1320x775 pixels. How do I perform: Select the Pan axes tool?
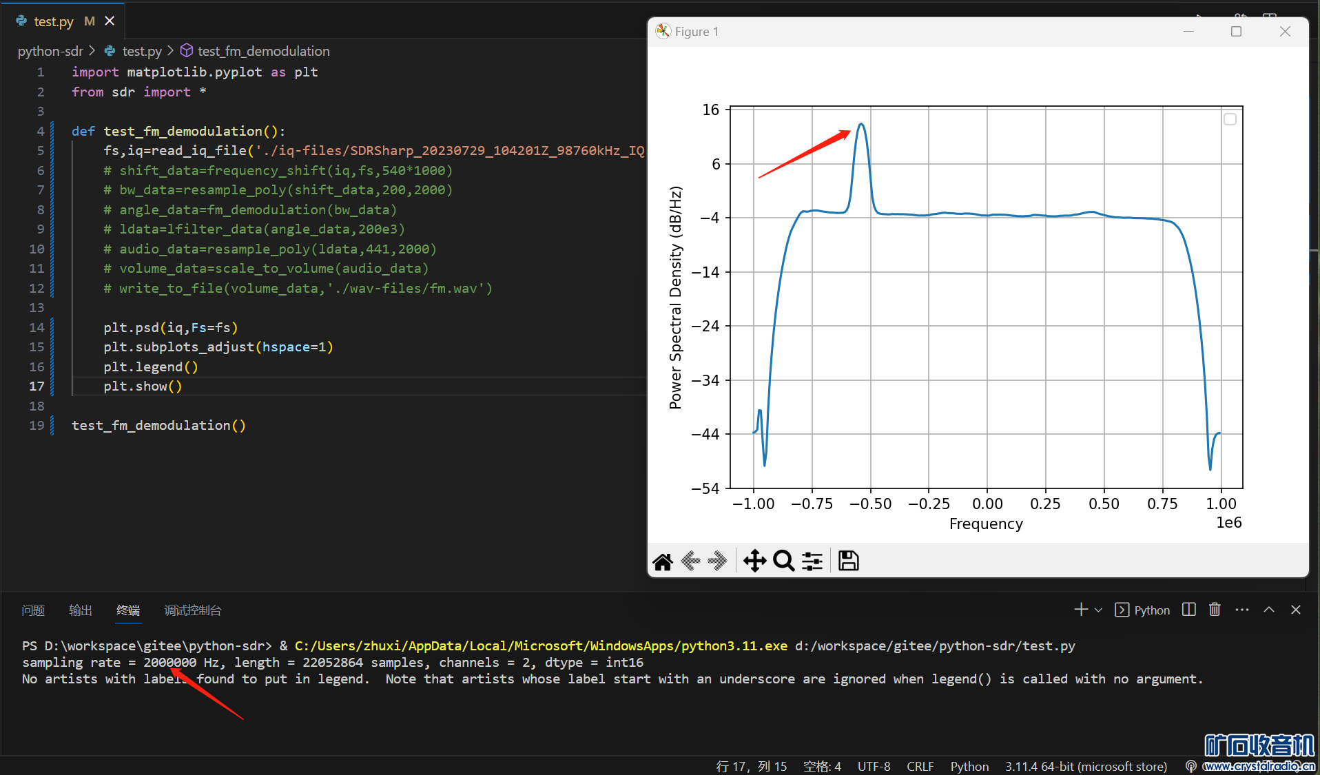pos(754,561)
